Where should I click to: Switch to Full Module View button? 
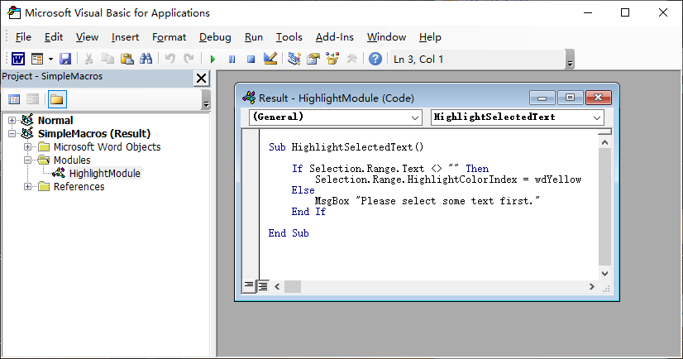click(x=263, y=286)
